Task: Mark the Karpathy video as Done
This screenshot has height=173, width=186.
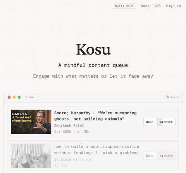Action: pos(150,122)
